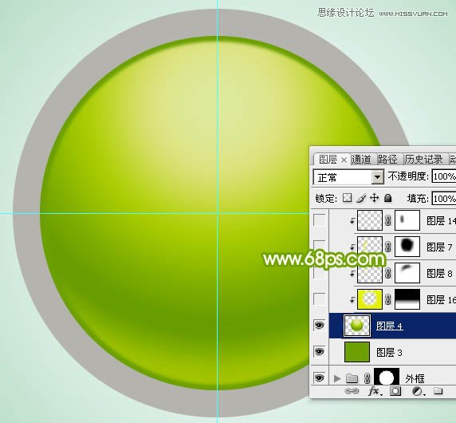Toggle lock all padlock icon
The height and width of the screenshot is (423, 456).
coord(387,198)
